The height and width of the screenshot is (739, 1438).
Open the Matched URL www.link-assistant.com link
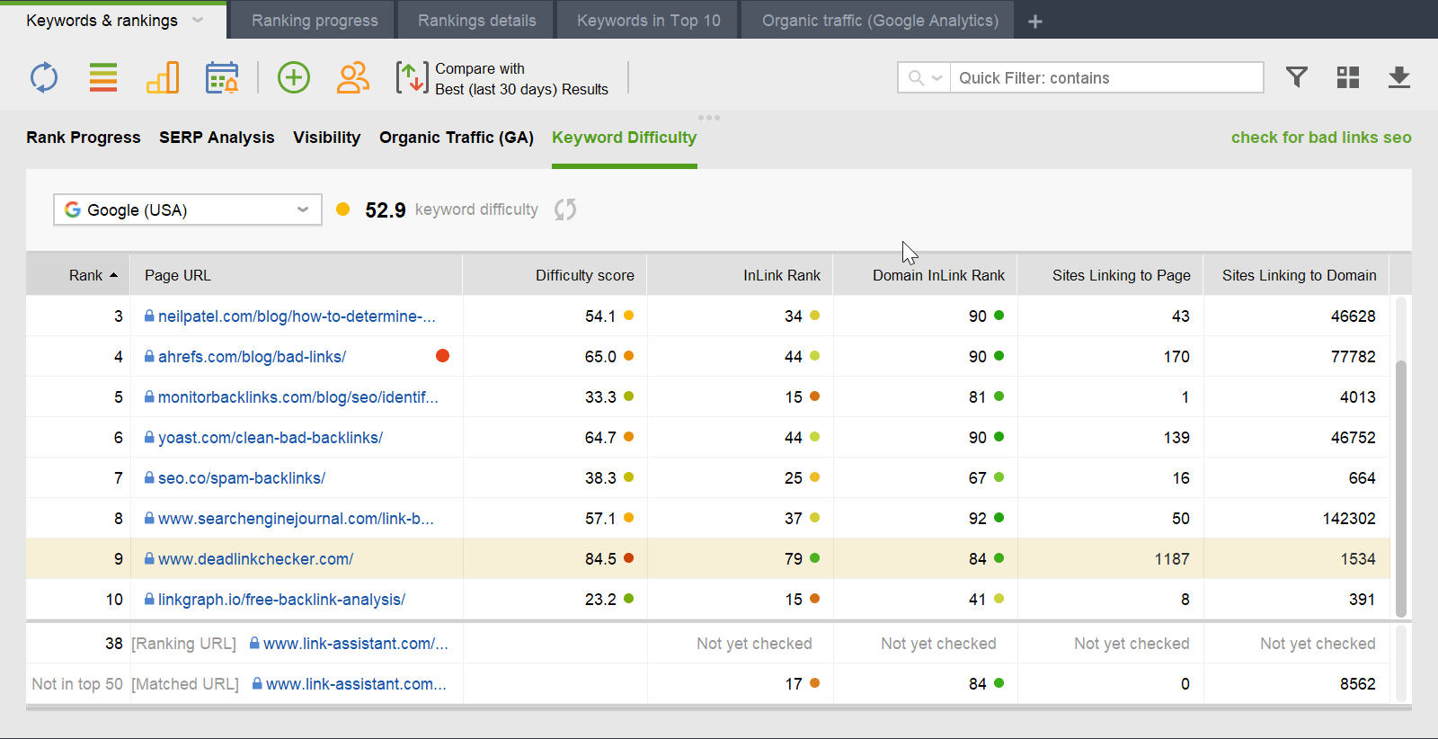(356, 683)
